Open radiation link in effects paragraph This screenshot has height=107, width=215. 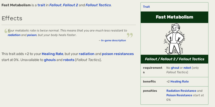(87, 54)
